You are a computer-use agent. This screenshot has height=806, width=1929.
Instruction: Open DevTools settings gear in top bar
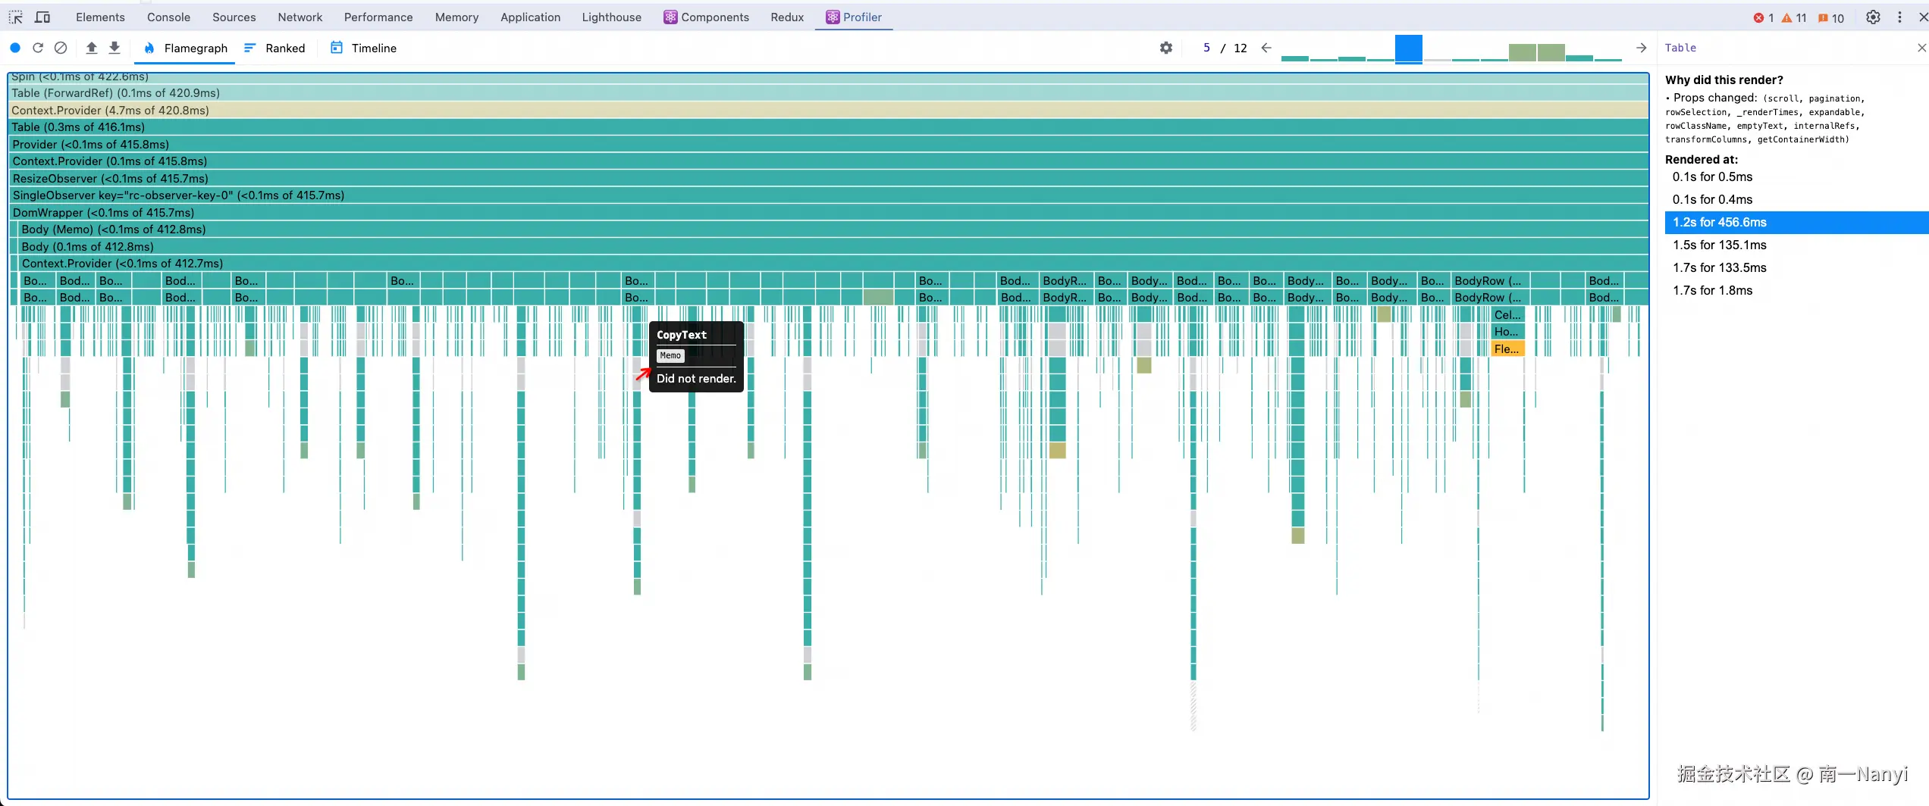coord(1873,17)
